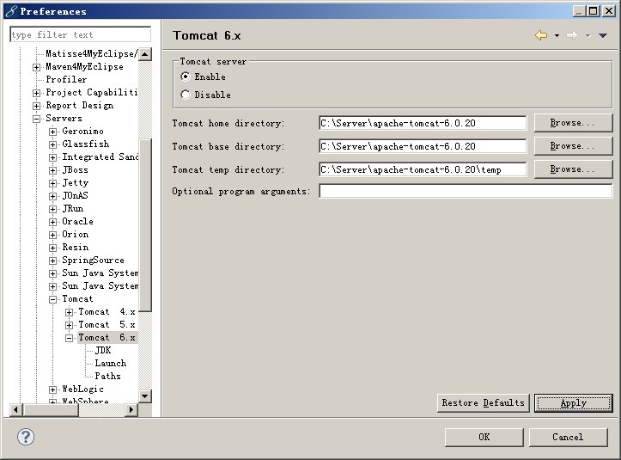The width and height of the screenshot is (621, 460).
Task: Select the Launch item under Tomcat 6.x
Action: [x=111, y=363]
